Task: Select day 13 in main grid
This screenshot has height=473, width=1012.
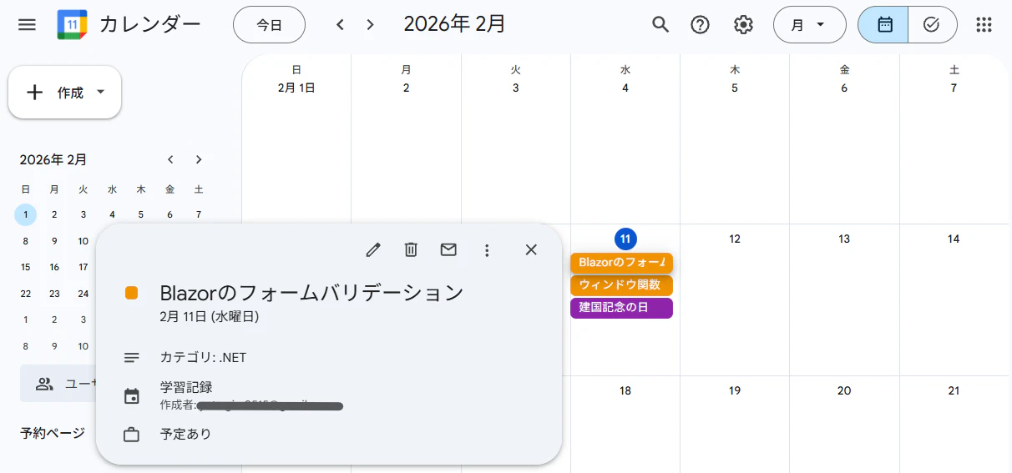Action: [x=844, y=239]
